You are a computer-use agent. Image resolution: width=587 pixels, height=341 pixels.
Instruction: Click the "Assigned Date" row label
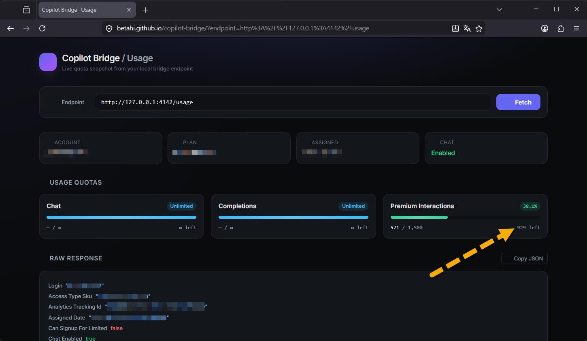pos(67,318)
